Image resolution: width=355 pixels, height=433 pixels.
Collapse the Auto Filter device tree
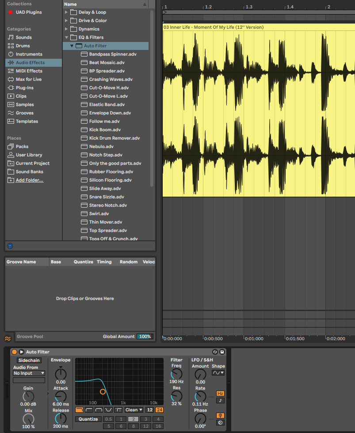72,46
